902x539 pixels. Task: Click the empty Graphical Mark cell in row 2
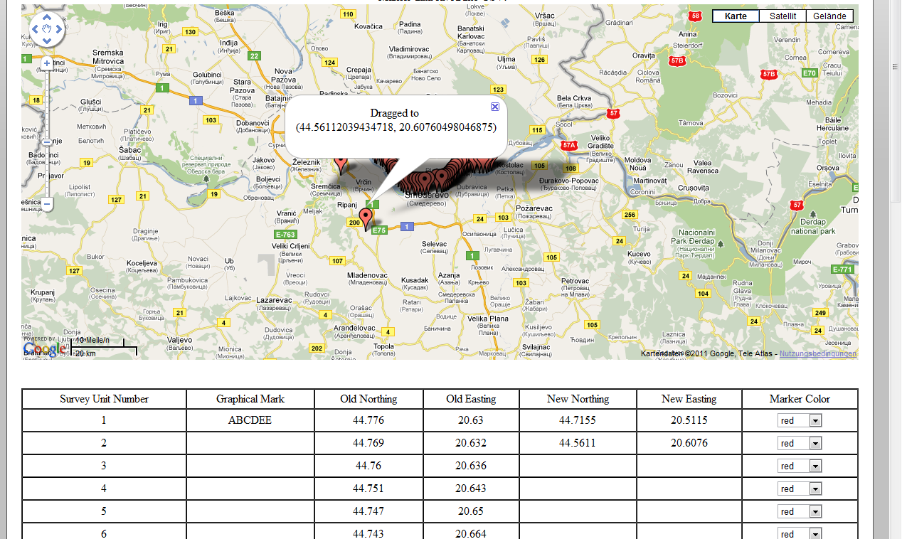250,443
